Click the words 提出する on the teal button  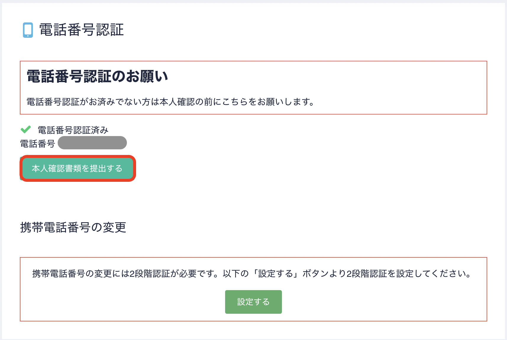106,168
